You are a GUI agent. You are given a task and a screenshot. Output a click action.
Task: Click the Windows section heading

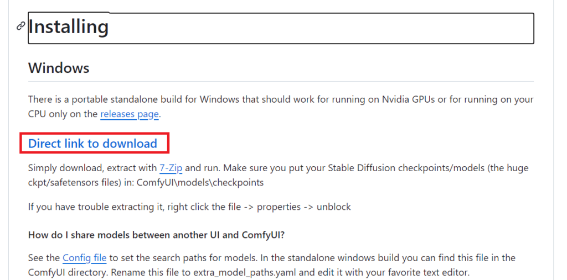click(59, 68)
